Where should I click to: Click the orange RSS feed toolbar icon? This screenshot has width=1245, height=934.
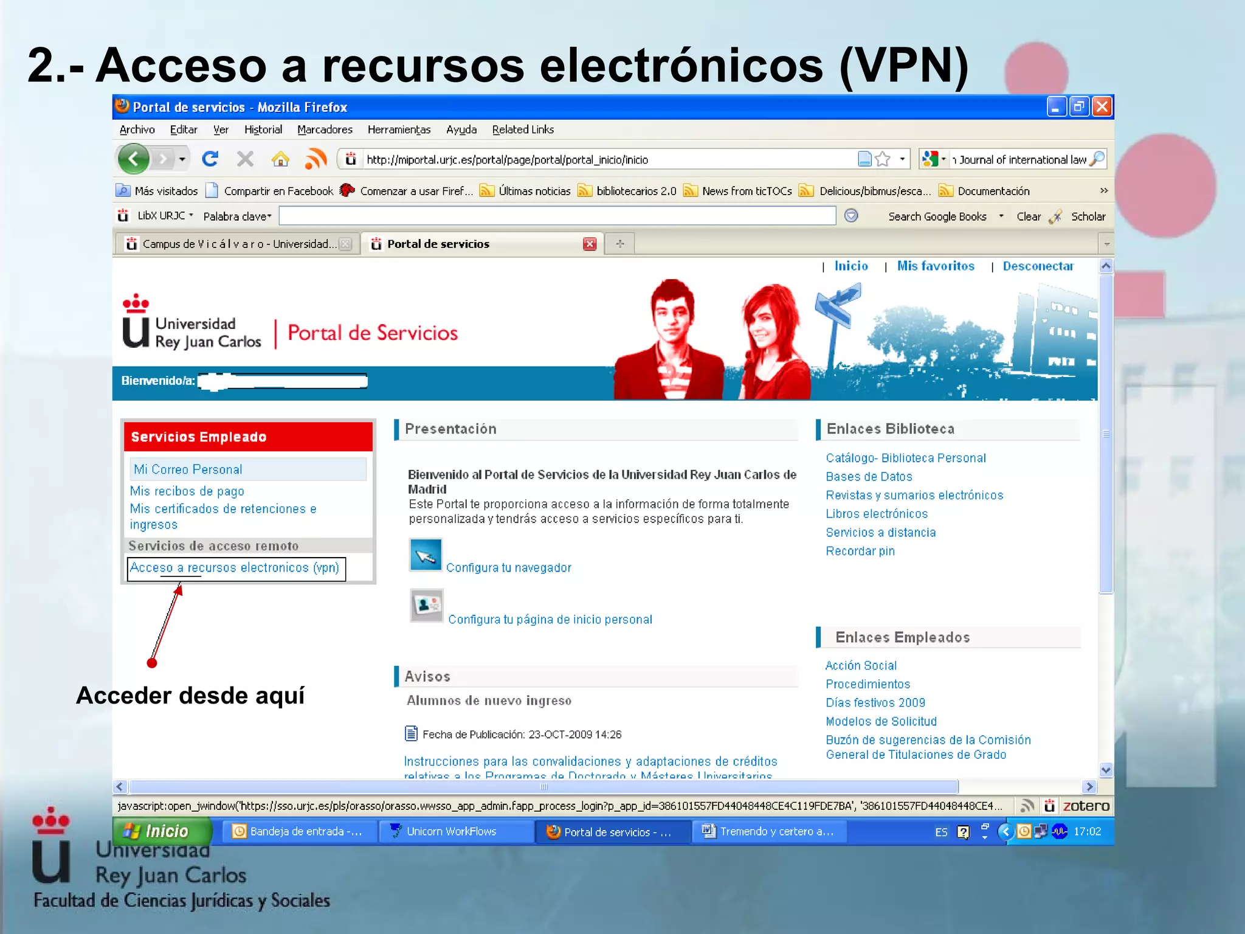(x=316, y=159)
